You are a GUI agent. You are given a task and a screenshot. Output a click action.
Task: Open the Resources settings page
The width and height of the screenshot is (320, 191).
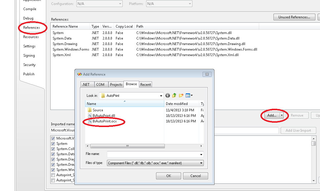pos(31,37)
